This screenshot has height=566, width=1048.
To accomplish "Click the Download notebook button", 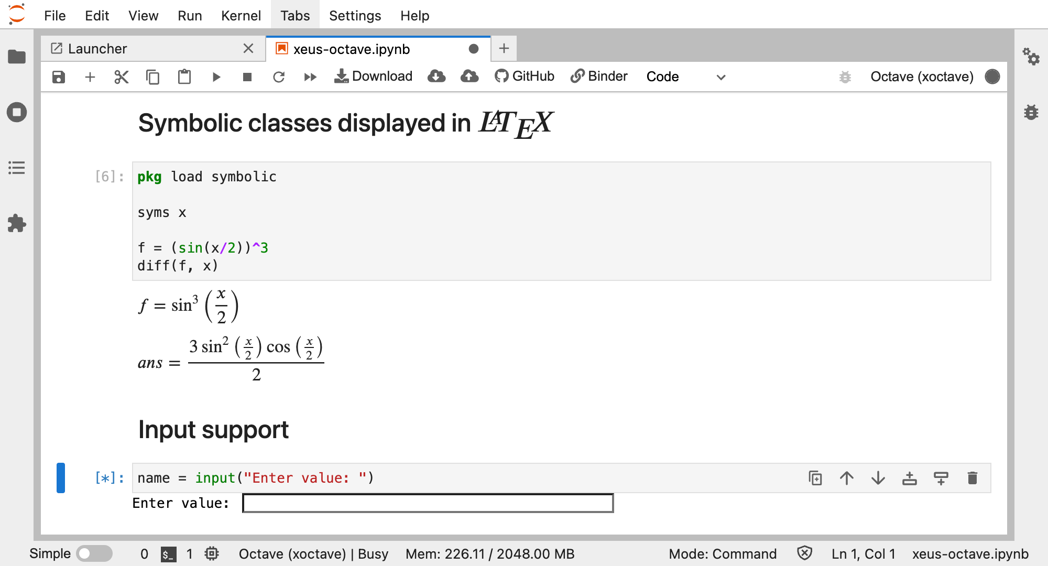I will point(373,77).
